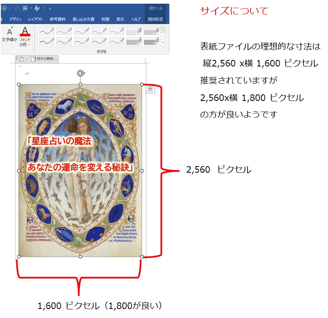Expand the full 手がき pen gallery
This screenshot has width=328, height=318.
[163, 43]
